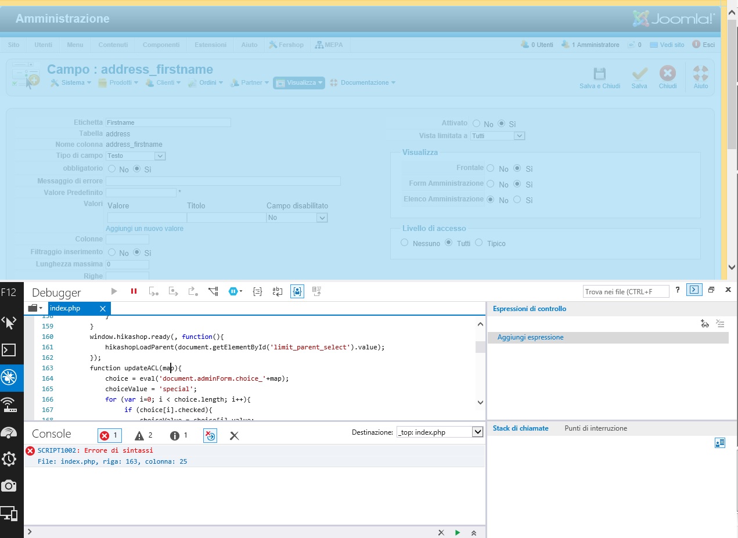This screenshot has width=738, height=538.
Task: Toggle the console errors filter
Action: 110,435
